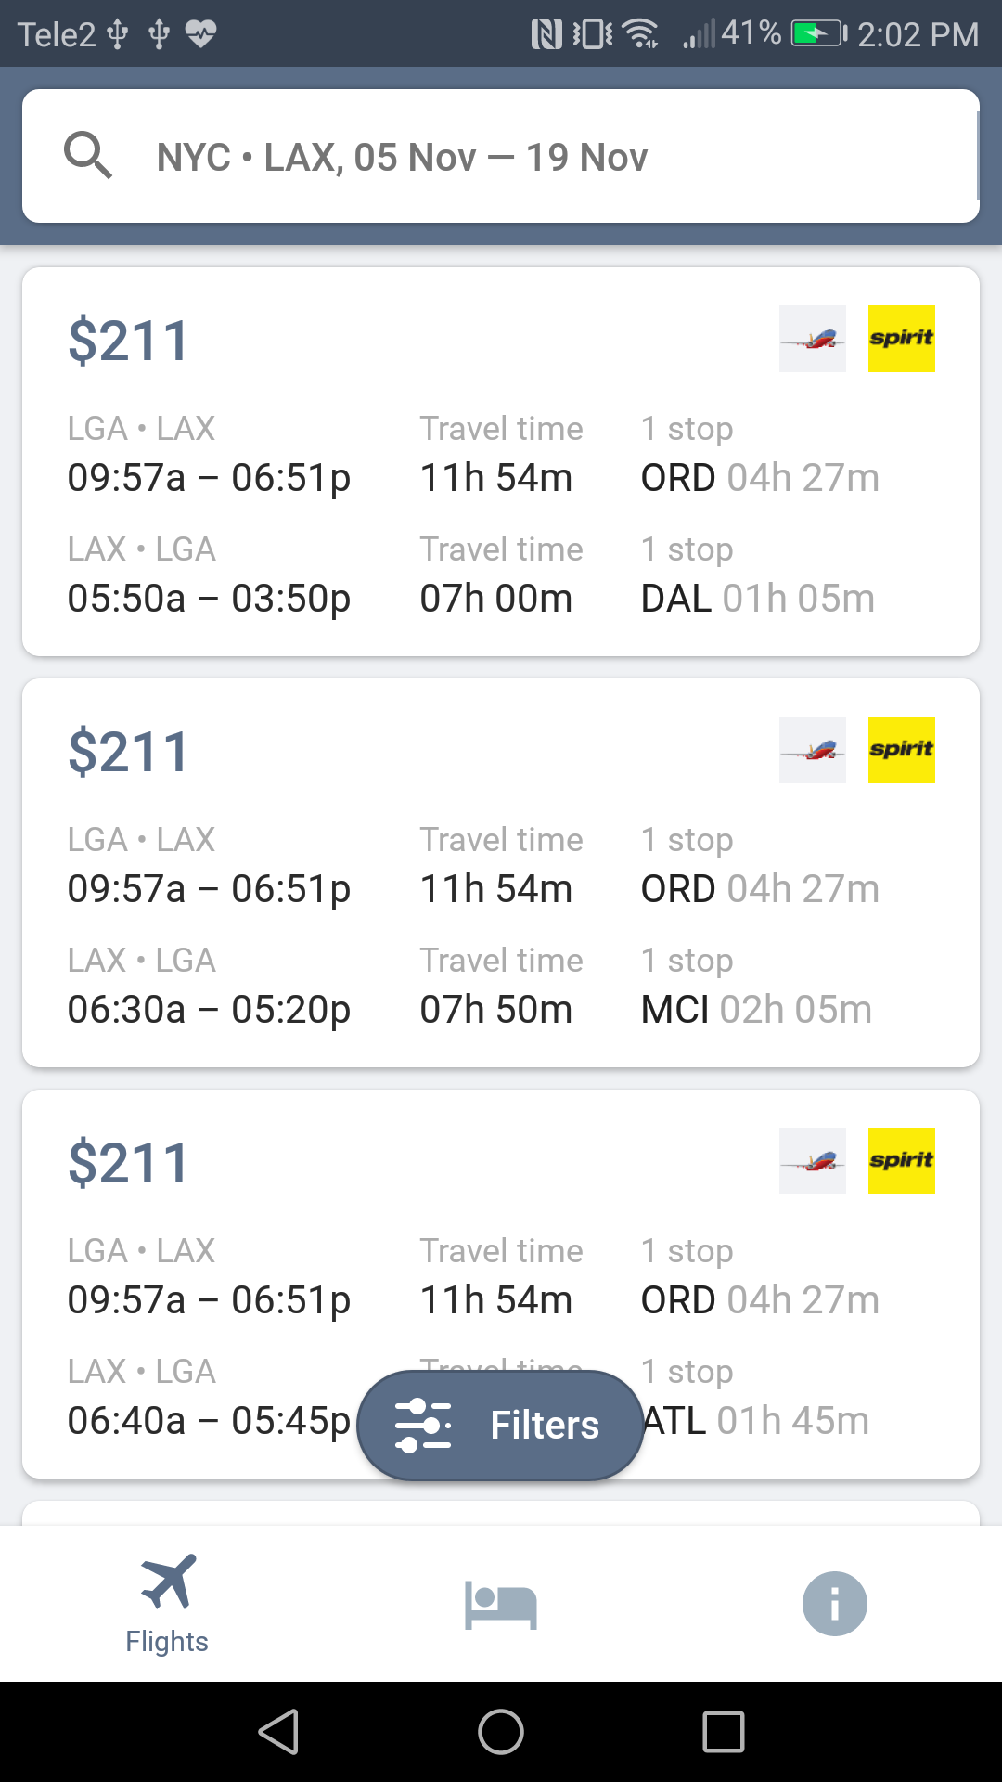The image size is (1002, 1782).
Task: Tap Southwest plane logo on second card
Action: click(x=813, y=750)
